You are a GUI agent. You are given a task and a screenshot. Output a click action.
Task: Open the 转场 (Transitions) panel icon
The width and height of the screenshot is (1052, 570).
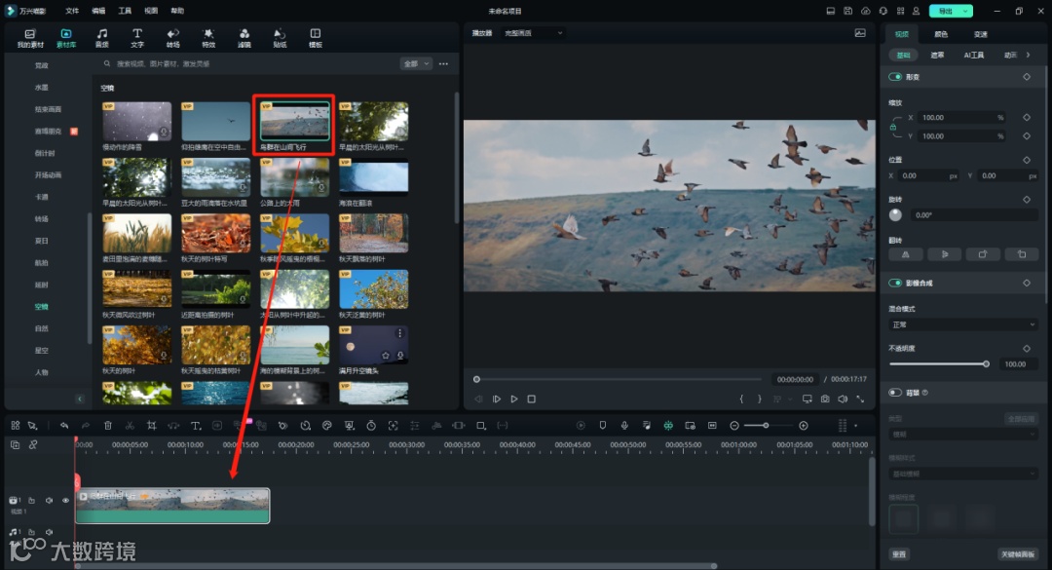click(172, 37)
